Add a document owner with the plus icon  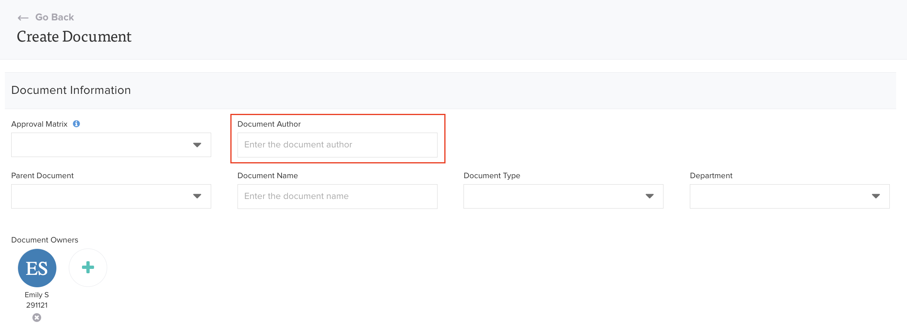(88, 268)
